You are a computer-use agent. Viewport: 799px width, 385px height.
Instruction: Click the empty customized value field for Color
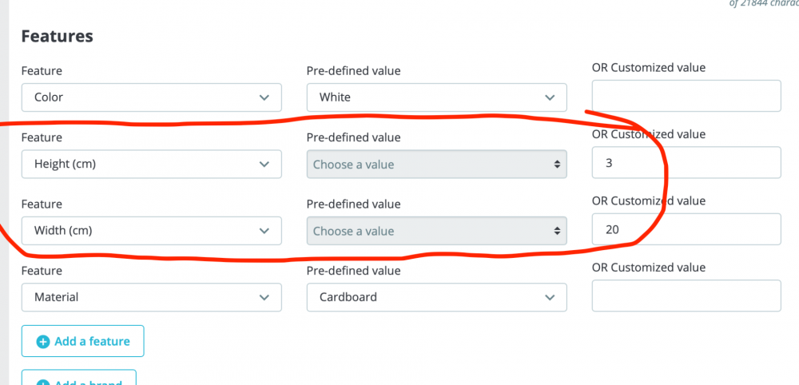[x=686, y=97]
